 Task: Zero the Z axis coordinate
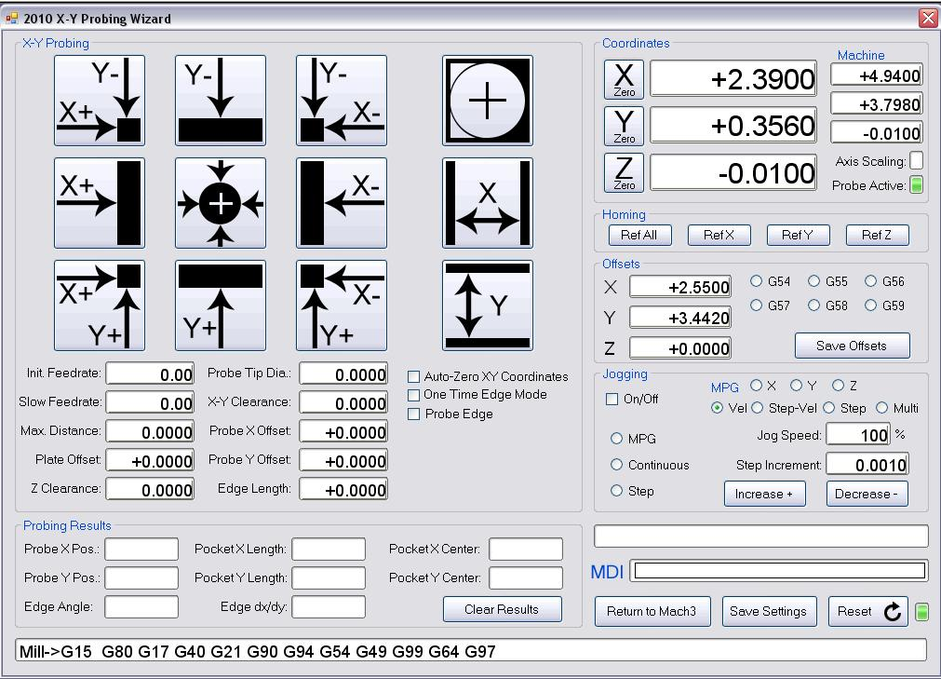pos(625,172)
